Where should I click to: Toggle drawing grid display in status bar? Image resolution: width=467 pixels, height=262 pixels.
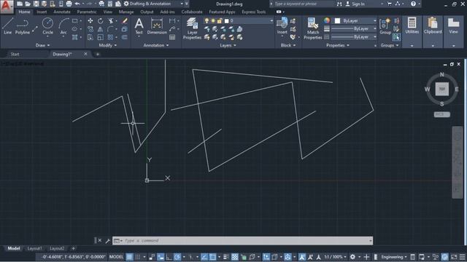click(129, 257)
